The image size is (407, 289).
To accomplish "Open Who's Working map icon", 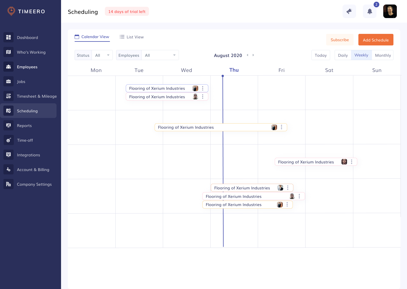I will [x=8, y=52].
